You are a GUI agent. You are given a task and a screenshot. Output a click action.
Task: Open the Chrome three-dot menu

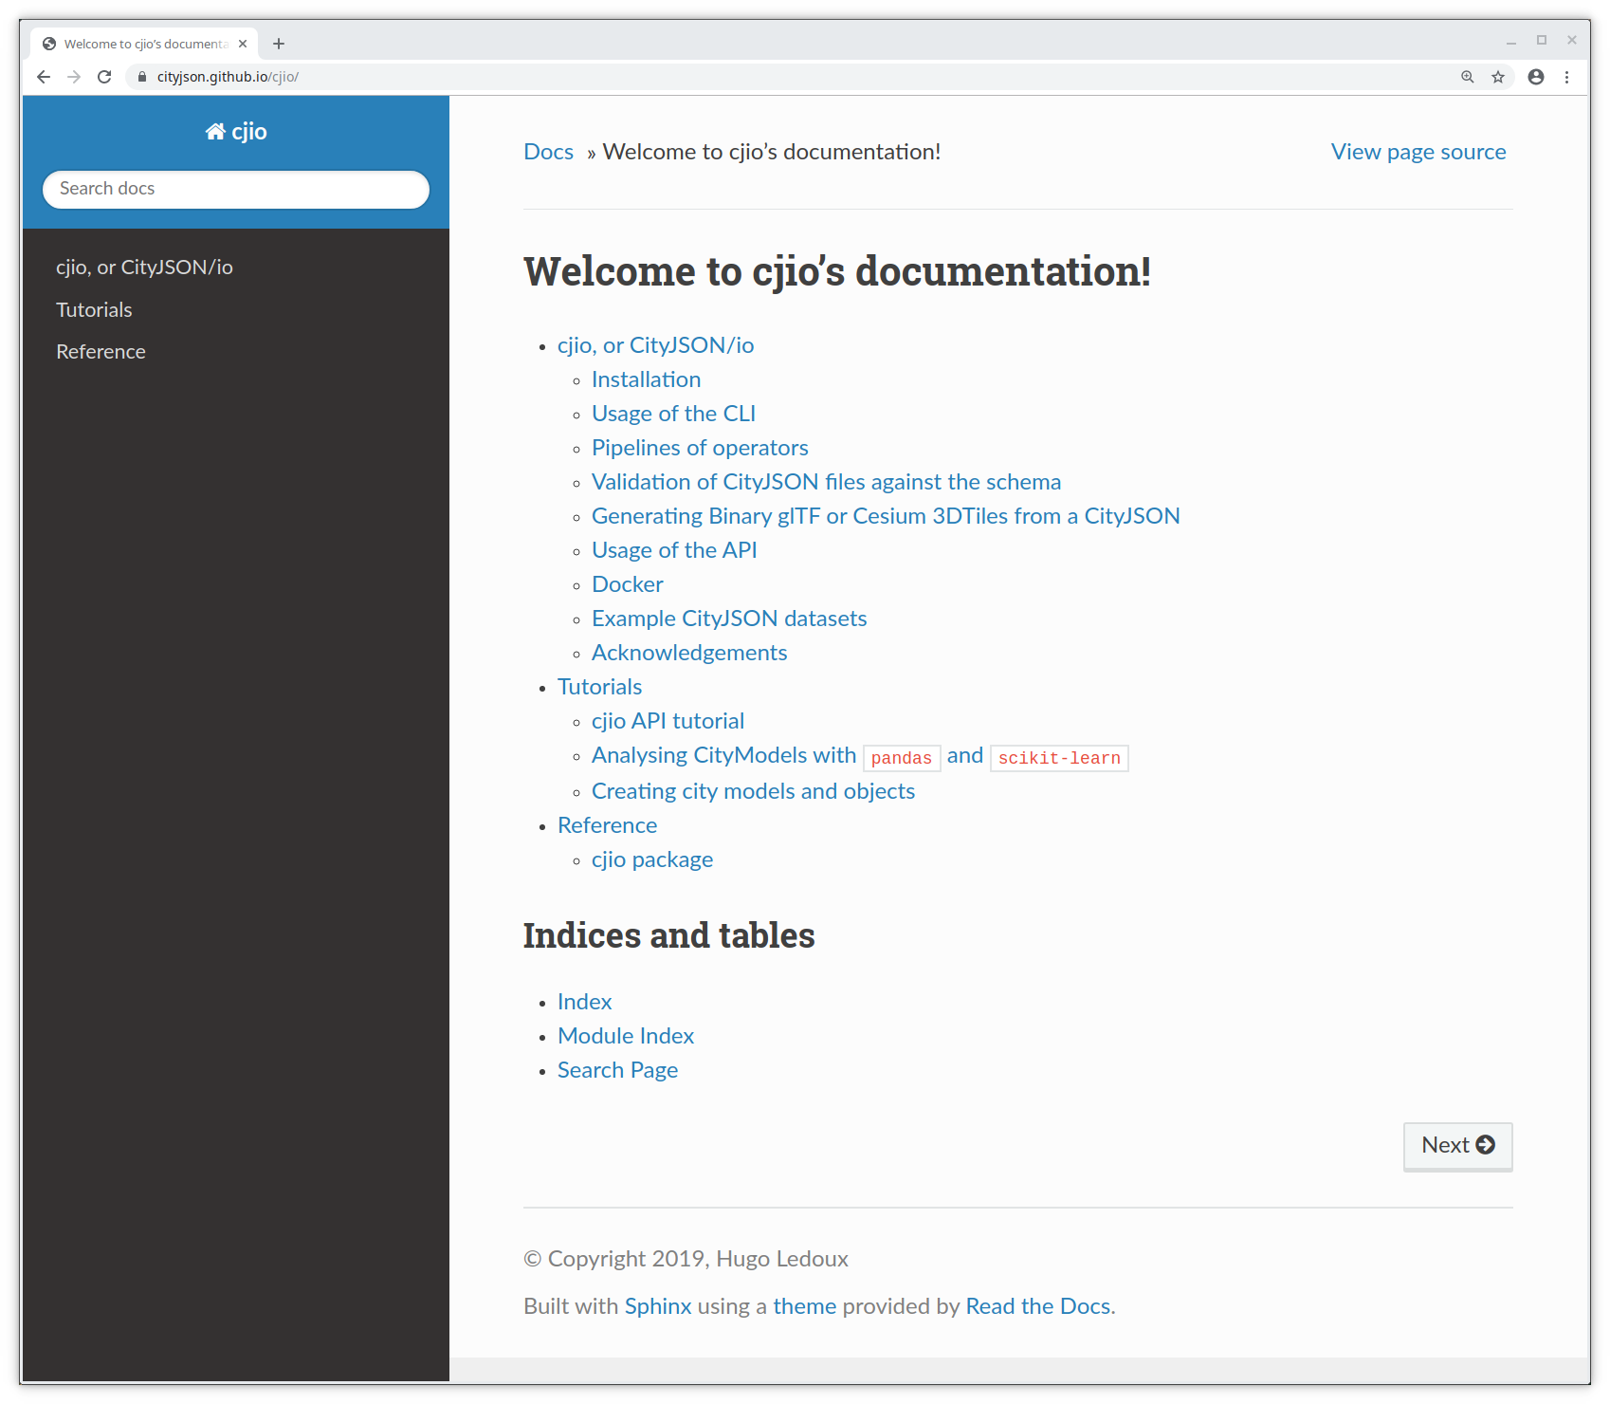pyautogui.click(x=1566, y=77)
